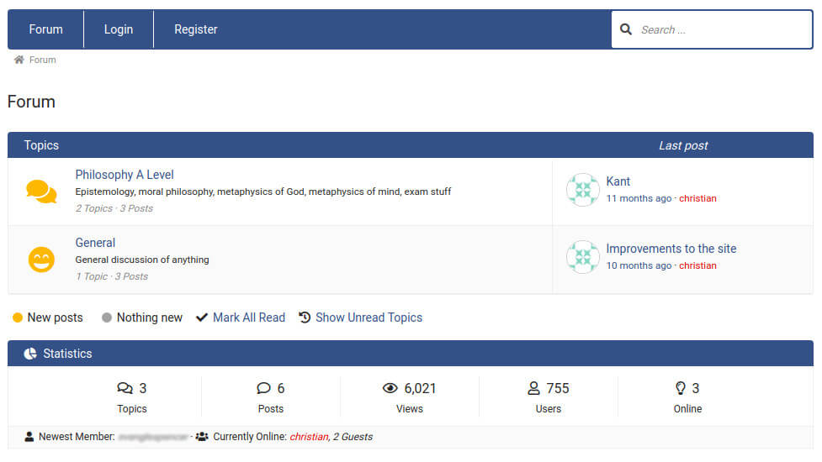Click the Statistics header bar
Screen dimensions: 822x462
coord(411,353)
